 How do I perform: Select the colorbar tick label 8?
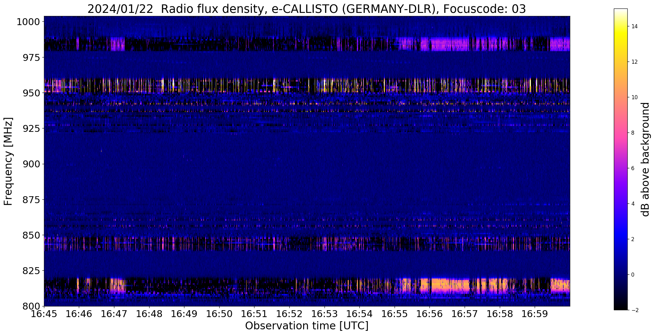pyautogui.click(x=633, y=133)
